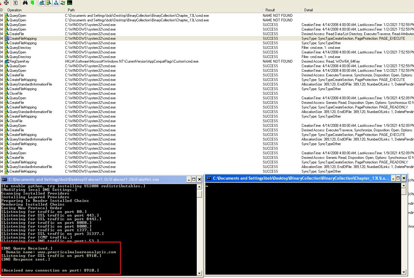Screen dimensions: 414x278
Task: Toggle Show Network Activity filter
Action: [56, 3]
